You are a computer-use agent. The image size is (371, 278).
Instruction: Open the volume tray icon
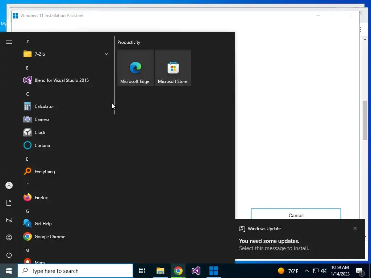tap(324, 271)
